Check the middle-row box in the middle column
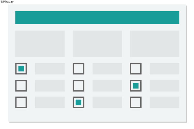Viewport: 194px width, 129px height. point(79,86)
